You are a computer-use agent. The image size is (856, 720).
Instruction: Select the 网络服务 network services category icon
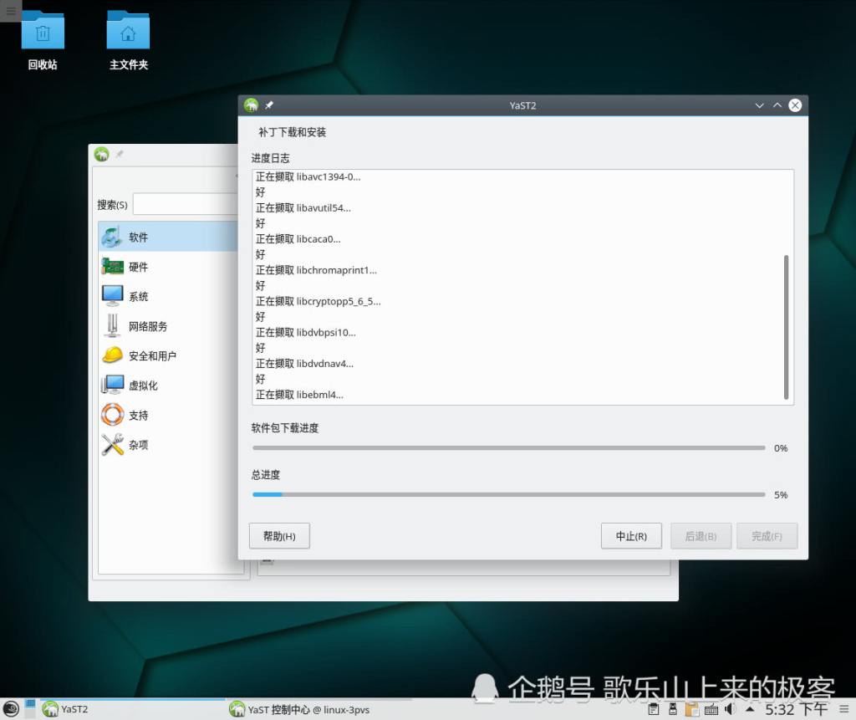coord(113,326)
